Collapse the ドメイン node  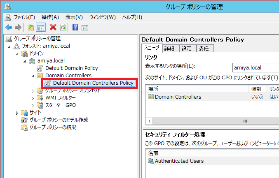click(17, 54)
